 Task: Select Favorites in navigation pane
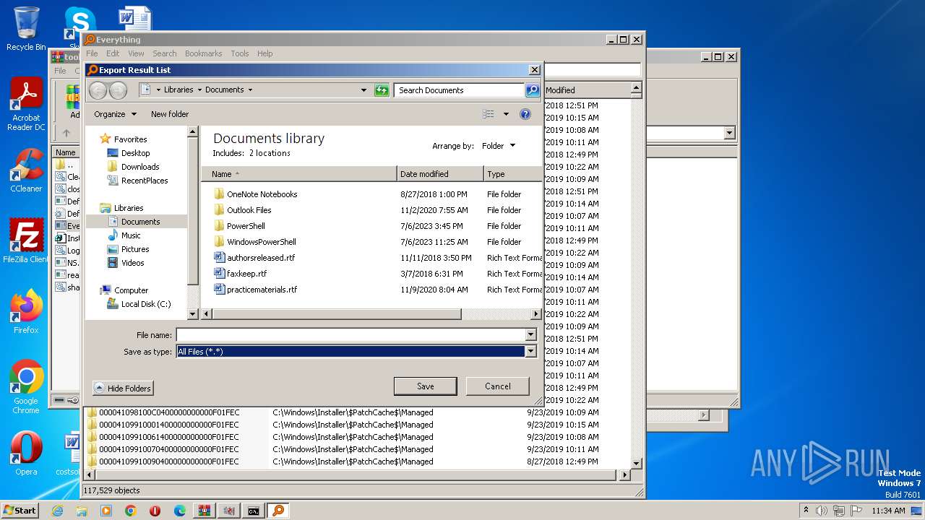(x=130, y=139)
